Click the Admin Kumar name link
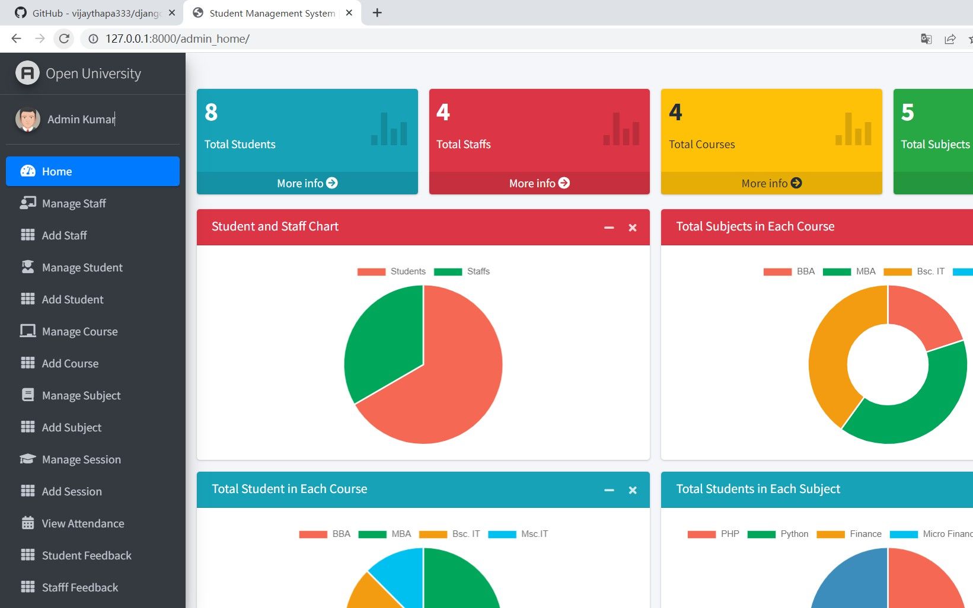Viewport: 973px width, 608px height. [x=81, y=119]
